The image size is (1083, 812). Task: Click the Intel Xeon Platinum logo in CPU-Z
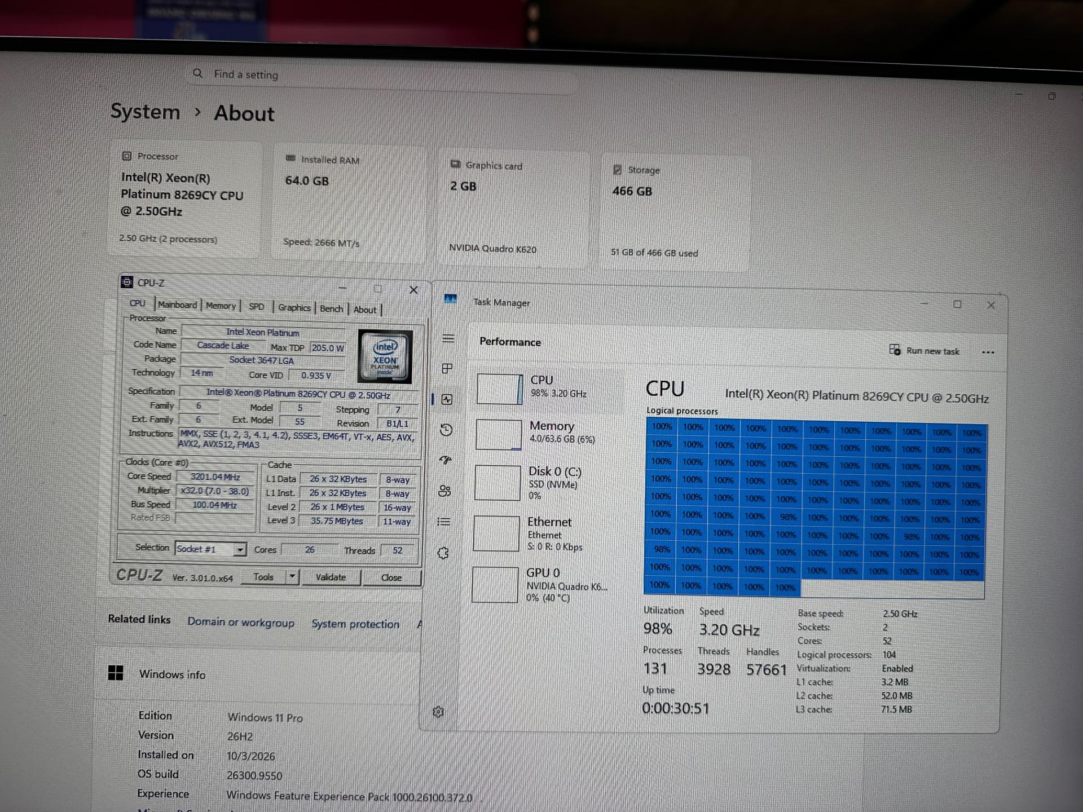(x=385, y=356)
